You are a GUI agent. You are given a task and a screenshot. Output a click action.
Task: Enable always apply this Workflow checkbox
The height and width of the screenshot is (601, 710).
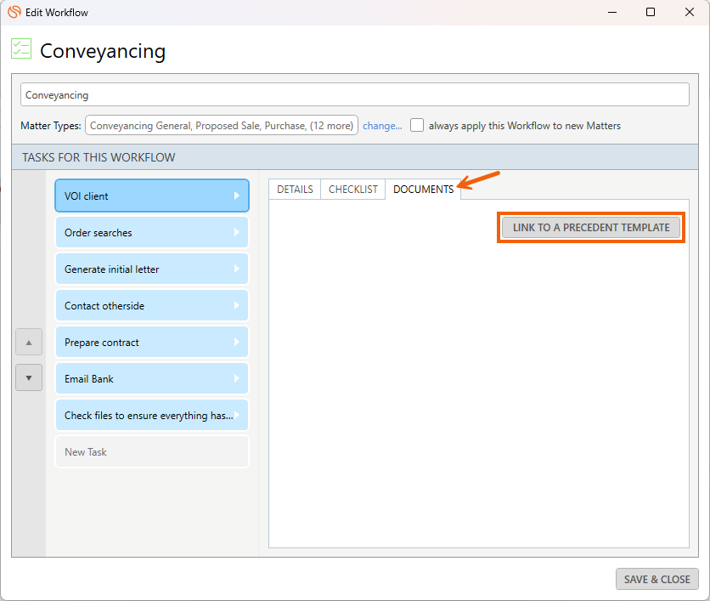click(x=417, y=126)
